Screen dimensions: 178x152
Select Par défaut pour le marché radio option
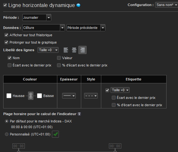pyautogui.click(x=7, y=121)
